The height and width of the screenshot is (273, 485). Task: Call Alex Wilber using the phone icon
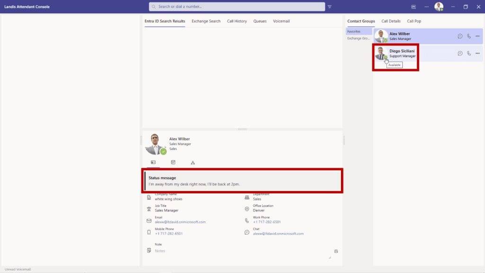(x=469, y=36)
